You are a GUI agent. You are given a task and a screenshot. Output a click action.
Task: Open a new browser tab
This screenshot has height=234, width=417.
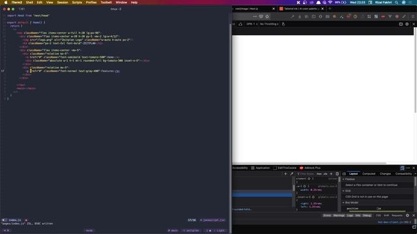(x=330, y=8)
